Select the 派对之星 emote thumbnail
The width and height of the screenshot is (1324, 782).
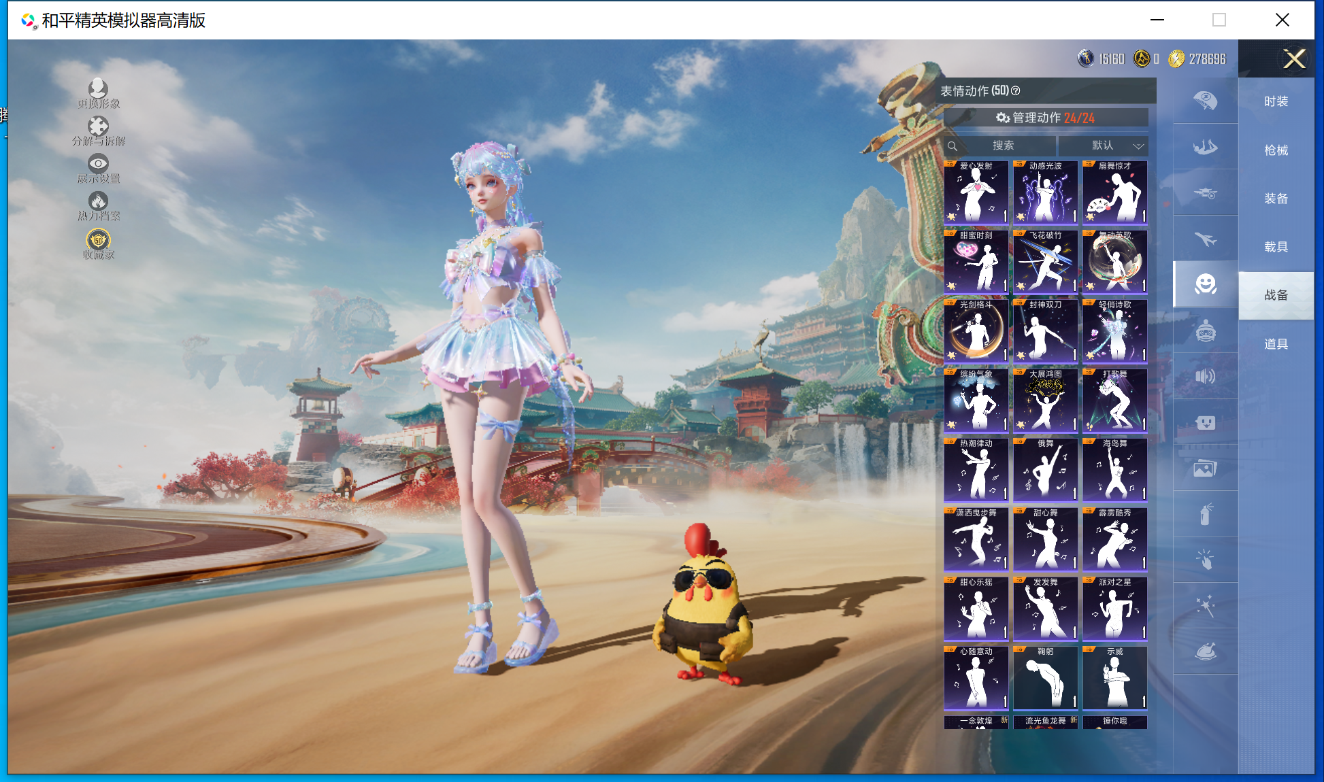click(x=1114, y=609)
